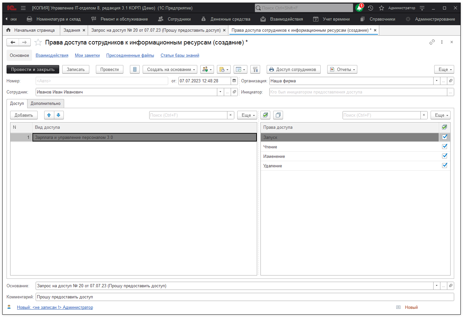Viewport: 463px width, 317px height.
Task: Move access row down arrow
Action: [59, 115]
